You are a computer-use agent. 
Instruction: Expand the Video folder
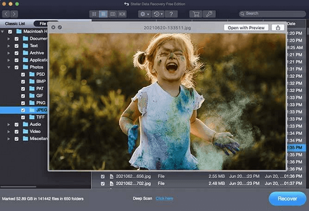(9, 132)
